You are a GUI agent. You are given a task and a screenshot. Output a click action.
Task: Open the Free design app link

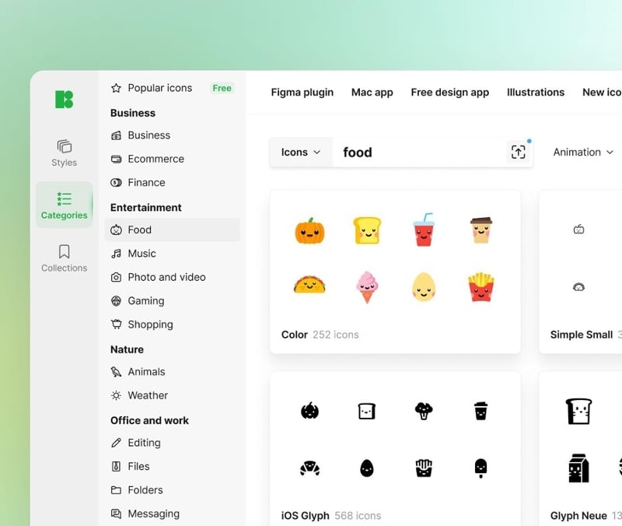click(x=450, y=93)
